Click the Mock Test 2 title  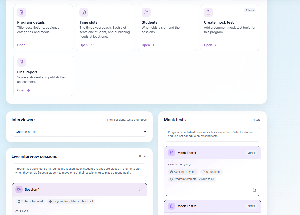[187, 206]
